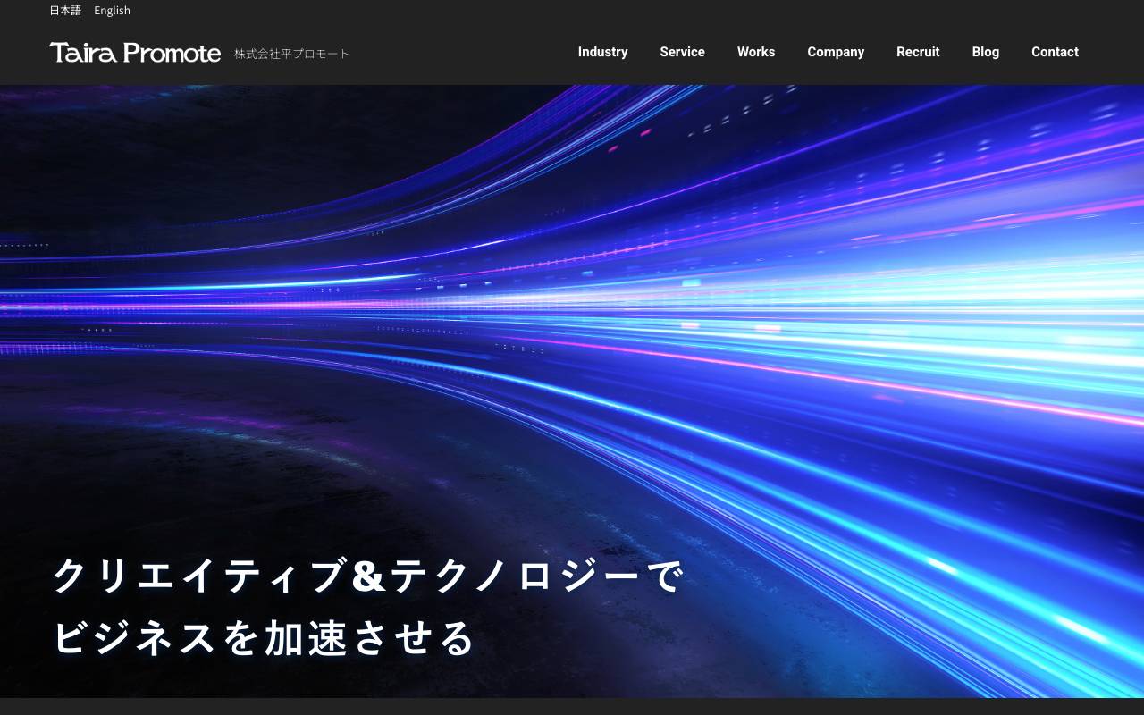Viewport: 1144px width, 715px height.
Task: Open the Industry menu item
Action: coord(603,52)
